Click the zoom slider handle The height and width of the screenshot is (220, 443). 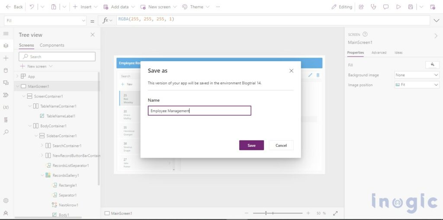[x=266, y=213]
